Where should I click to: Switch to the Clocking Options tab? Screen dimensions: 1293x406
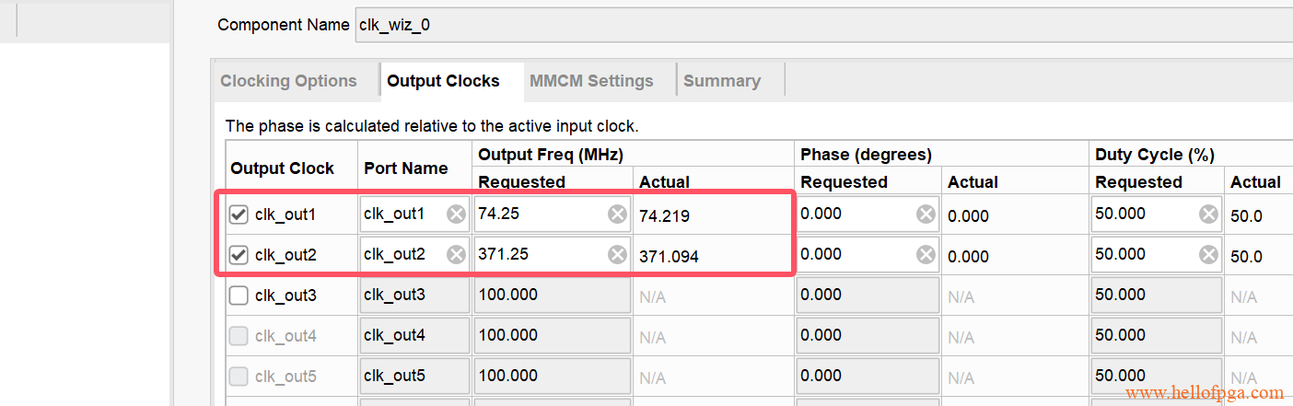[x=288, y=81]
